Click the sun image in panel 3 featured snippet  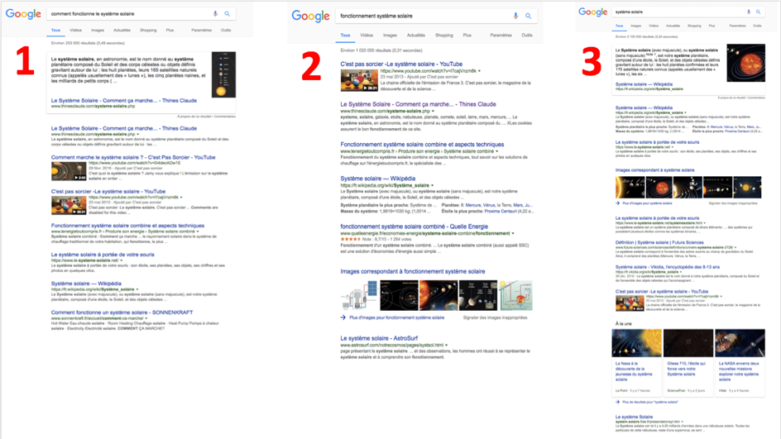click(745, 64)
